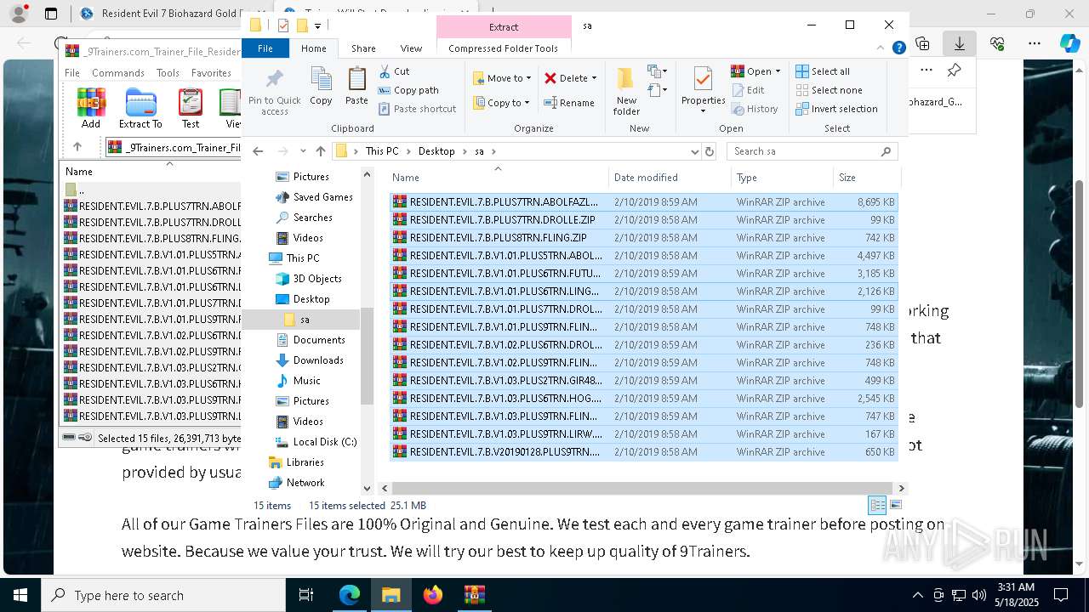Screen dimensions: 1089x612
Task: Select RESIDENT.EVIL.7.B.PLUS7TRN.DROLLE.ZIP in Explorer
Action: click(643, 220)
